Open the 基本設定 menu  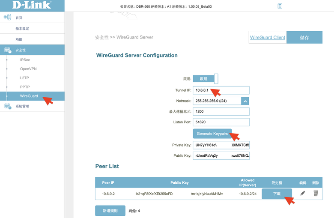click(x=32, y=28)
